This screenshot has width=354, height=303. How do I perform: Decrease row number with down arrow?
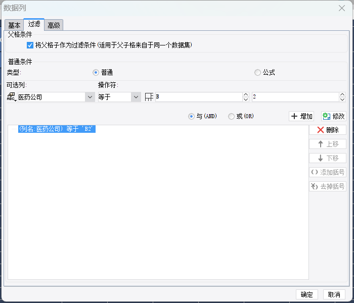click(x=342, y=99)
